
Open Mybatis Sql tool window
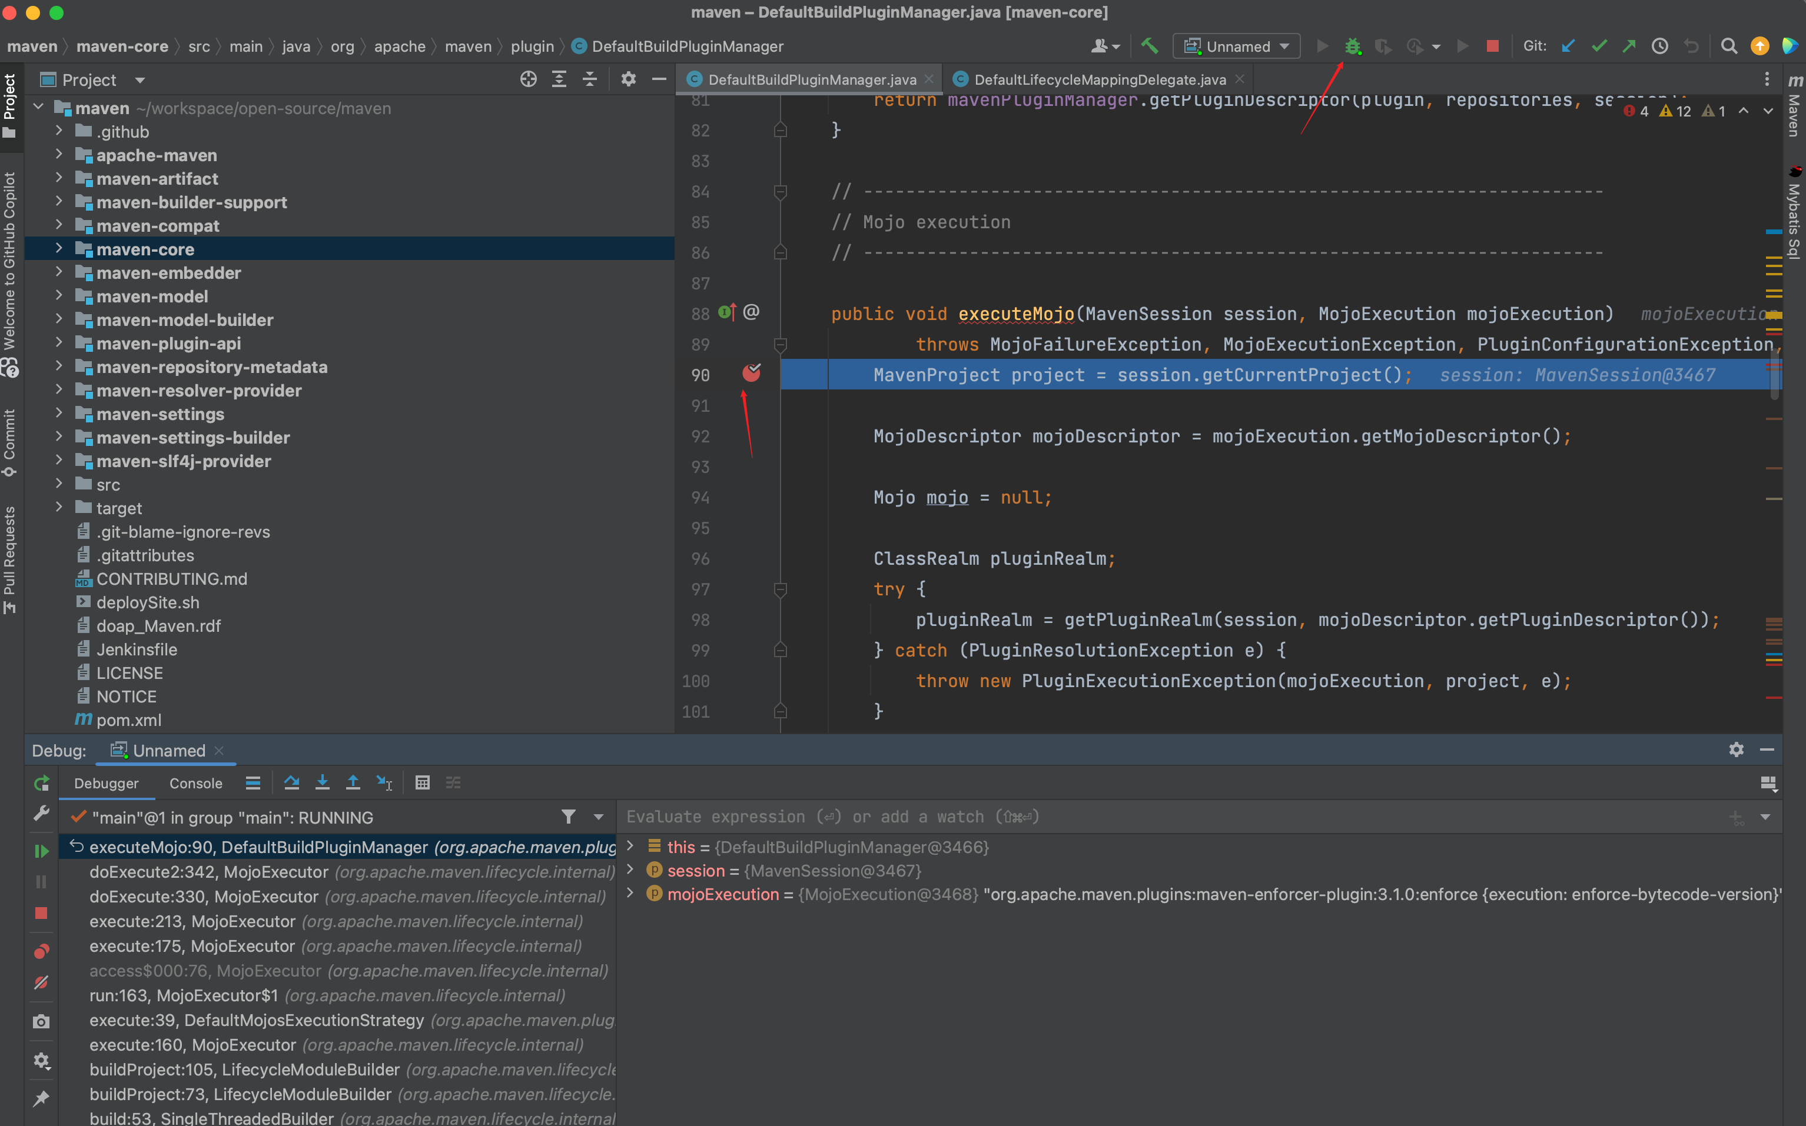[x=1794, y=212]
